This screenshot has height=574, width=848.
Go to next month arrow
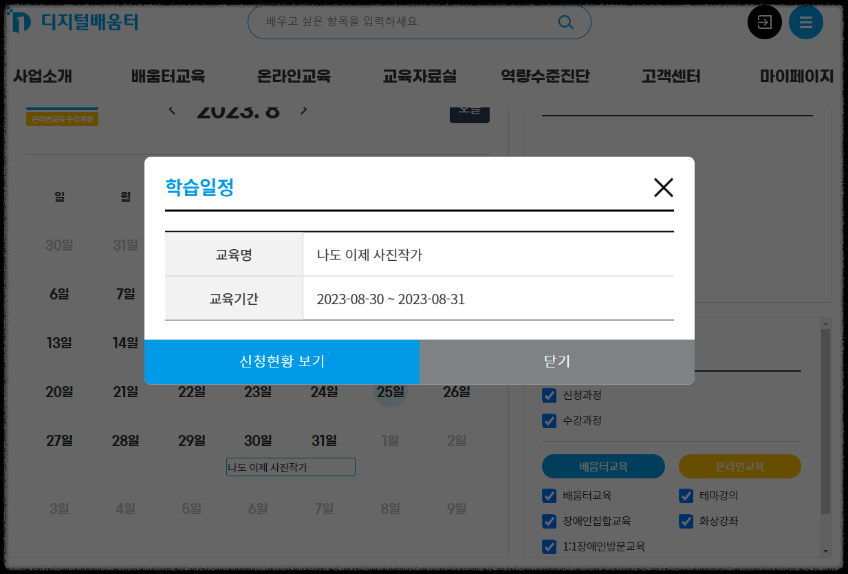click(304, 110)
